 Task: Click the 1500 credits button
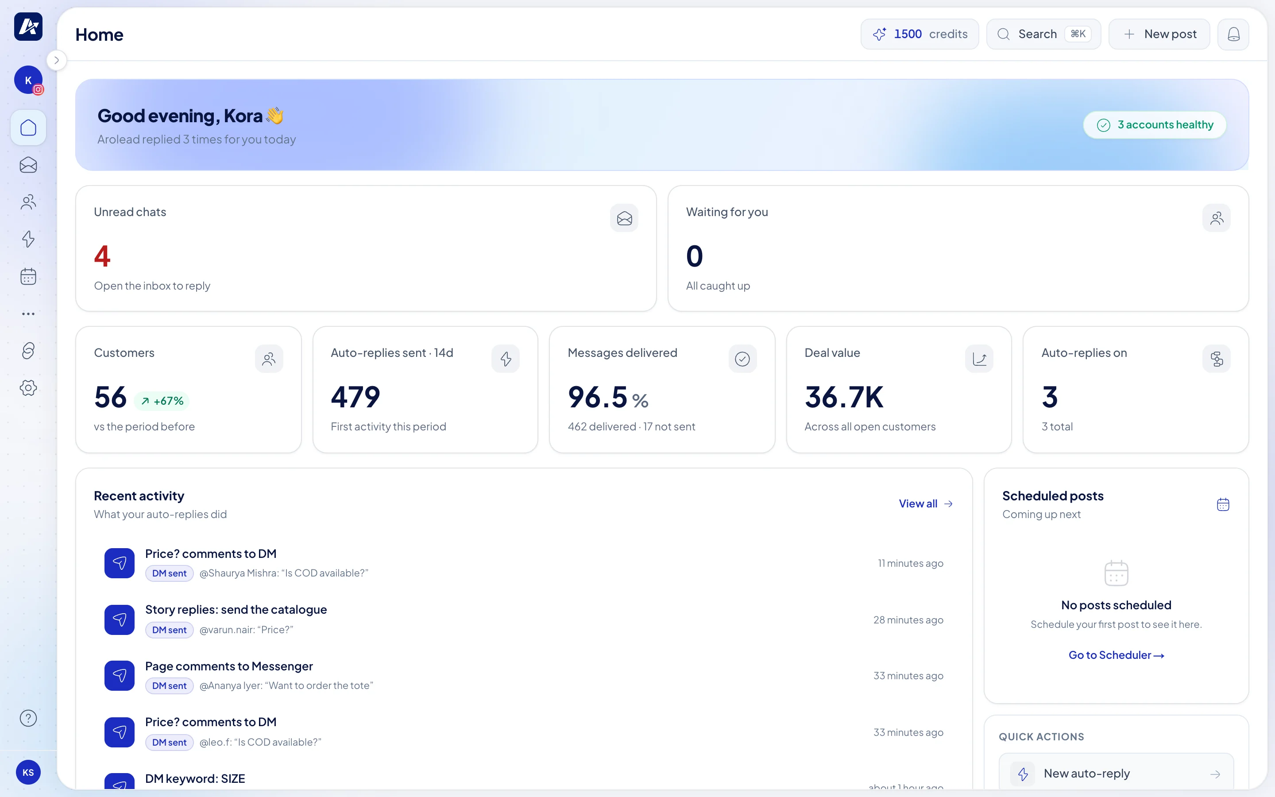(x=920, y=34)
